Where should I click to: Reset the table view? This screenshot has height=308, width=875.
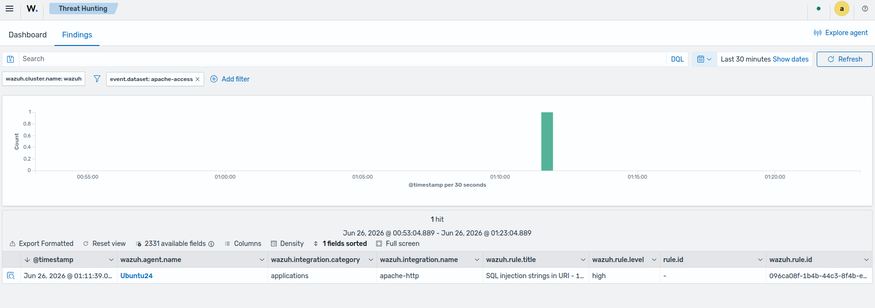(104, 244)
